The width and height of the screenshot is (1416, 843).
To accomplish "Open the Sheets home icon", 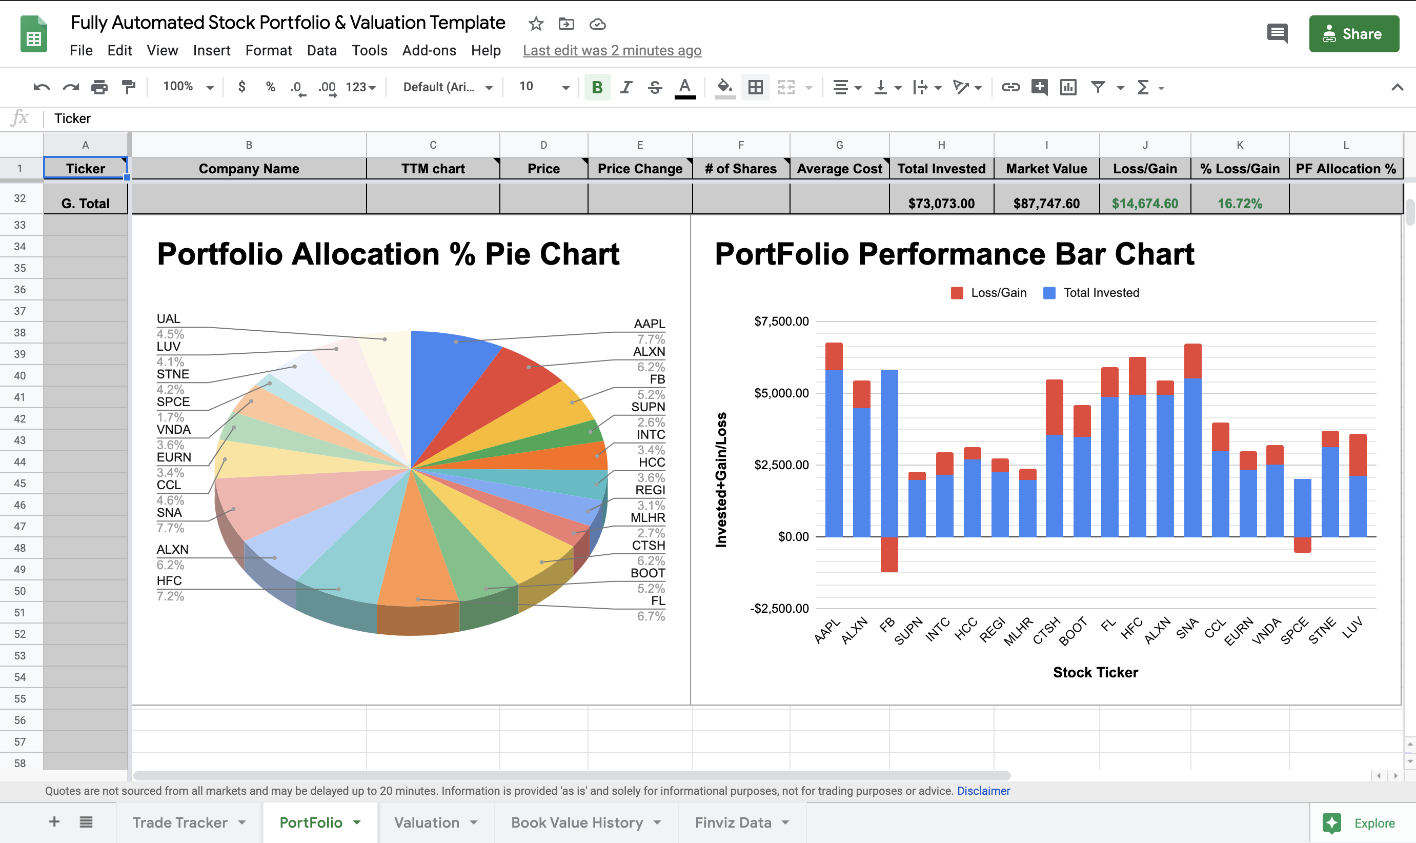I will [x=34, y=34].
